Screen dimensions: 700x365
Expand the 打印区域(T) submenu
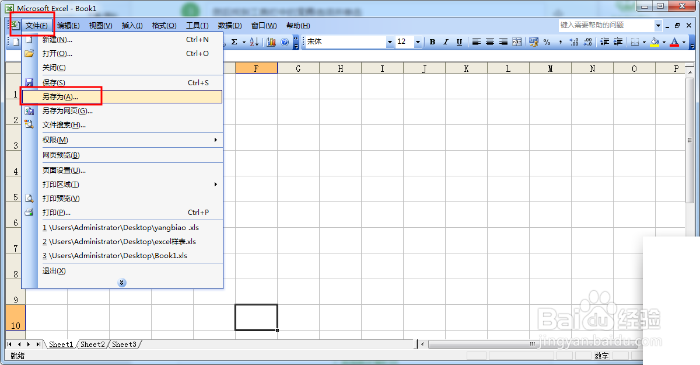(x=122, y=185)
